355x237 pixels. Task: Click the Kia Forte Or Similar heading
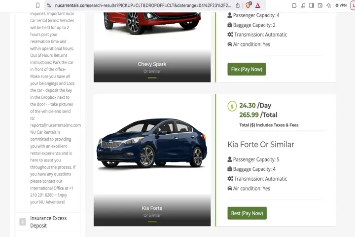261,145
